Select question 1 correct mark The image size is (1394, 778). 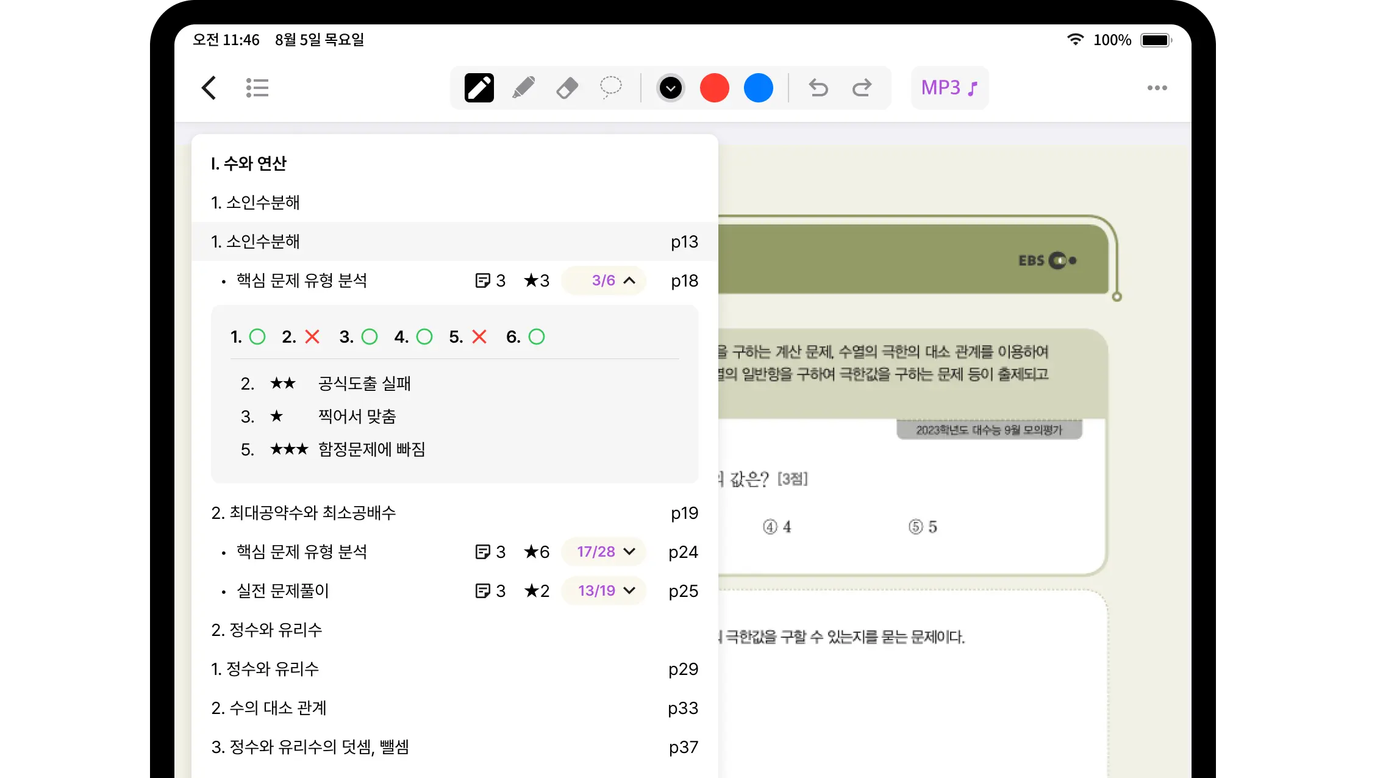257,337
